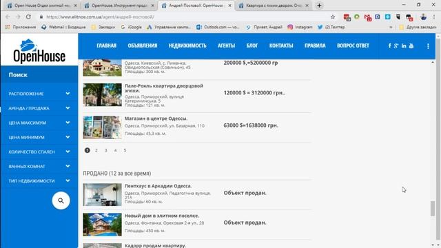This screenshot has height=248, width=441.
Task: Go to listings page 3
Action: coord(105,150)
